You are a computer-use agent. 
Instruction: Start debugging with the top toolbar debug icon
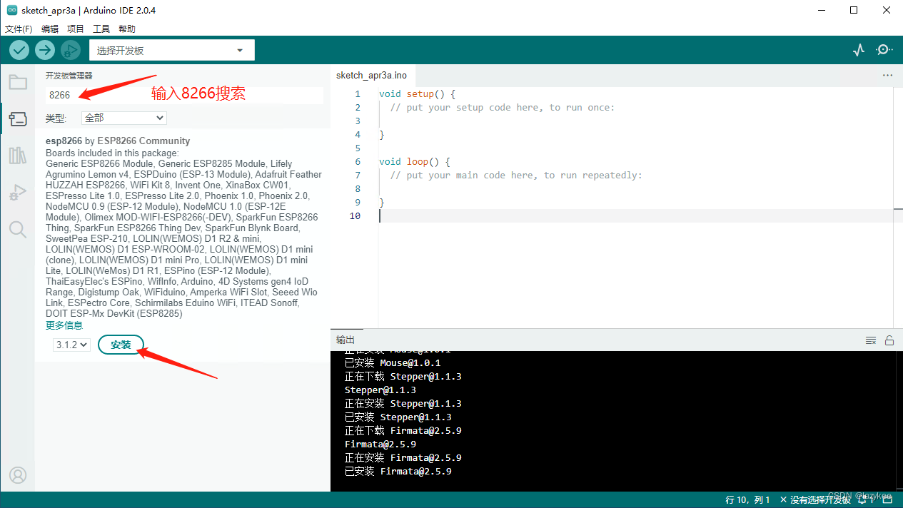(x=70, y=50)
